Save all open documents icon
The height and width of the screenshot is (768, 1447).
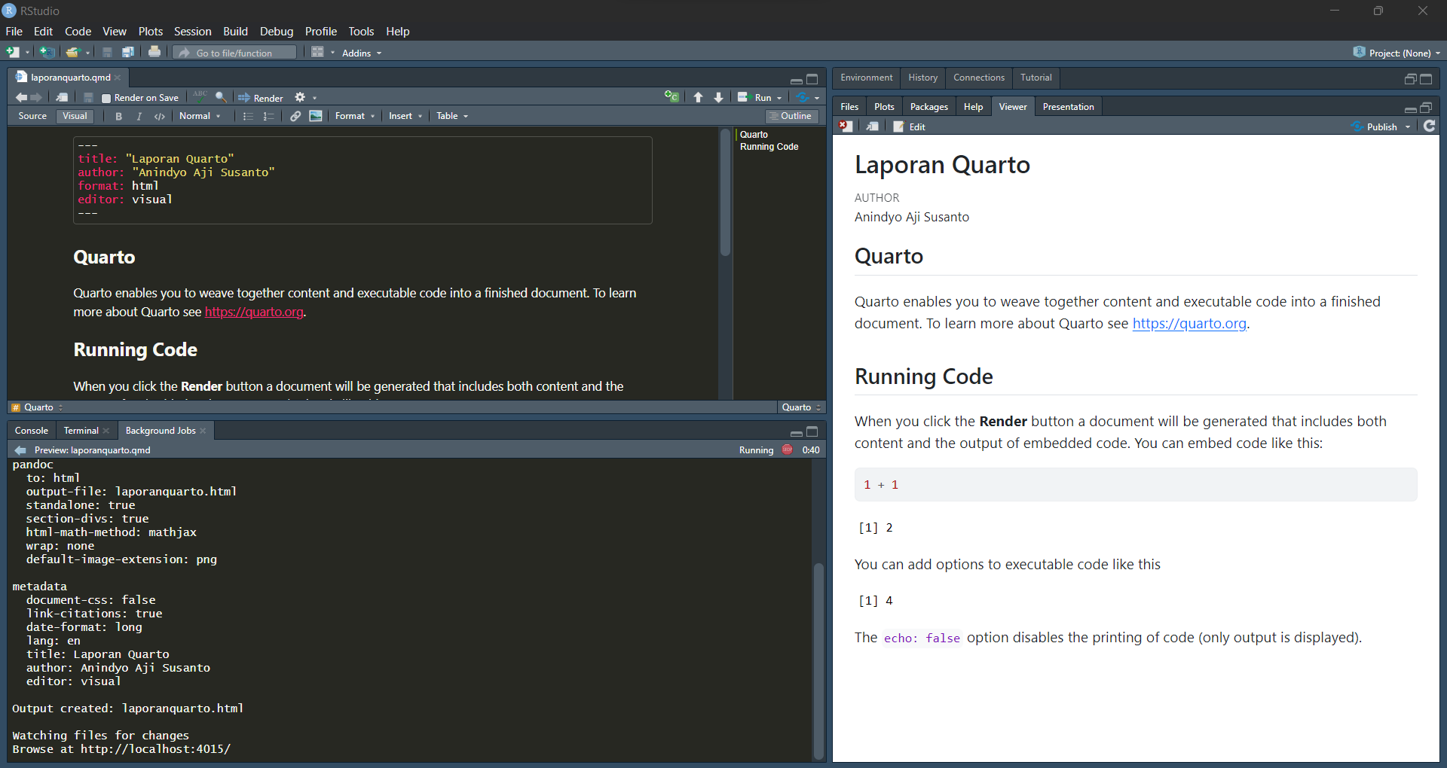pyautogui.click(x=128, y=53)
